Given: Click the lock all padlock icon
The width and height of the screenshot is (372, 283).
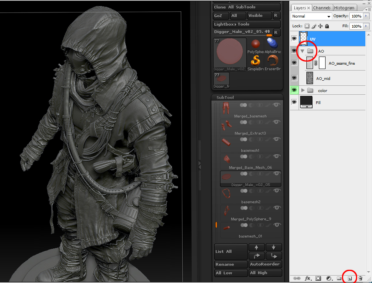Looking at the screenshot, I should click(x=327, y=26).
